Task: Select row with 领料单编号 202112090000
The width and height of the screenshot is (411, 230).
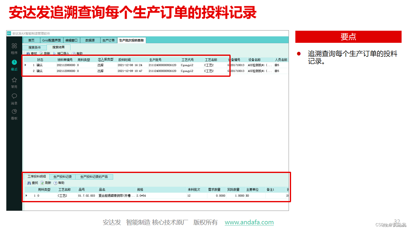Action: (156, 71)
